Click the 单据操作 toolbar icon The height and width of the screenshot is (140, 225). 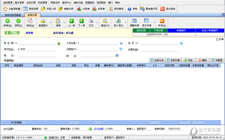tap(43, 21)
